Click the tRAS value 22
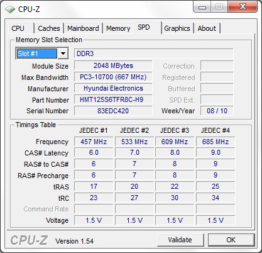 point(175,186)
